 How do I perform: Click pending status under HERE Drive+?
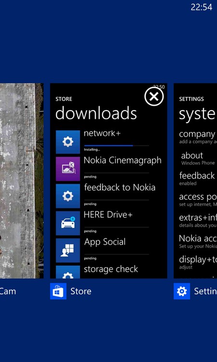pos(90,231)
